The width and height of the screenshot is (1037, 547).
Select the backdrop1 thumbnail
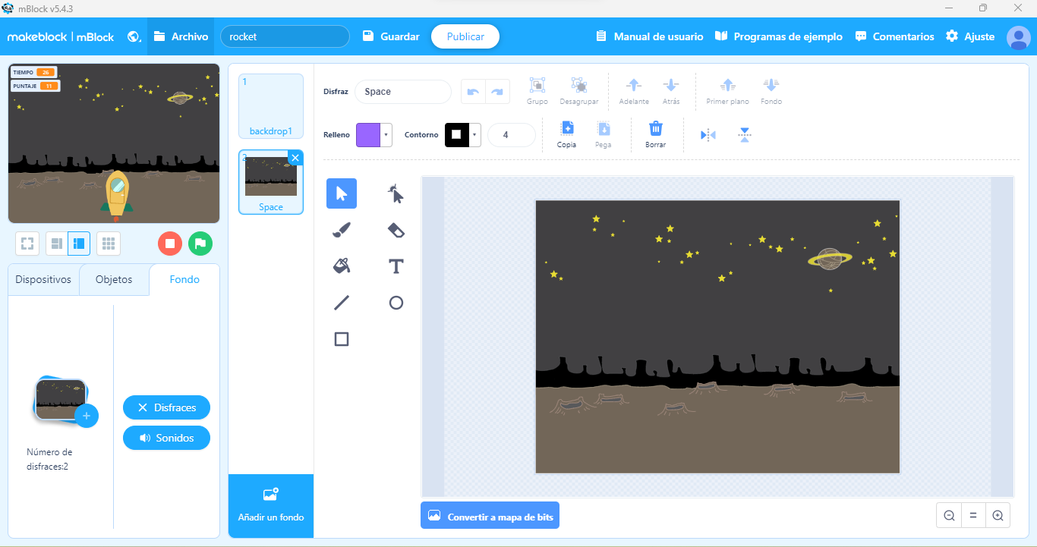(271, 106)
